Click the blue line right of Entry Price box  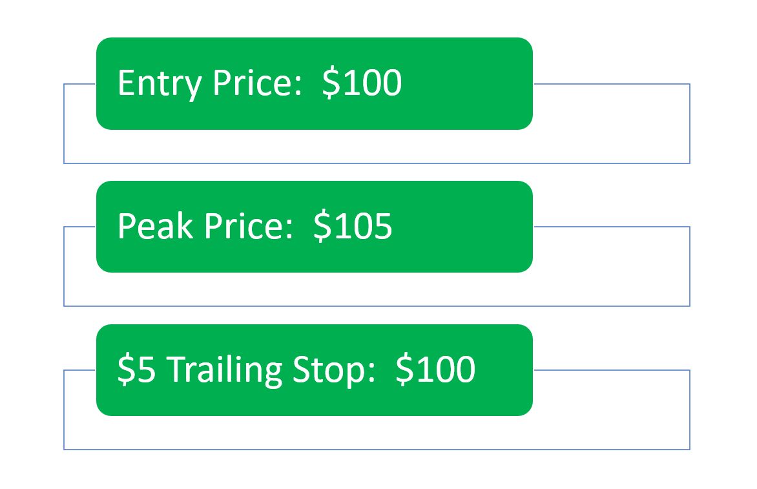(x=610, y=84)
